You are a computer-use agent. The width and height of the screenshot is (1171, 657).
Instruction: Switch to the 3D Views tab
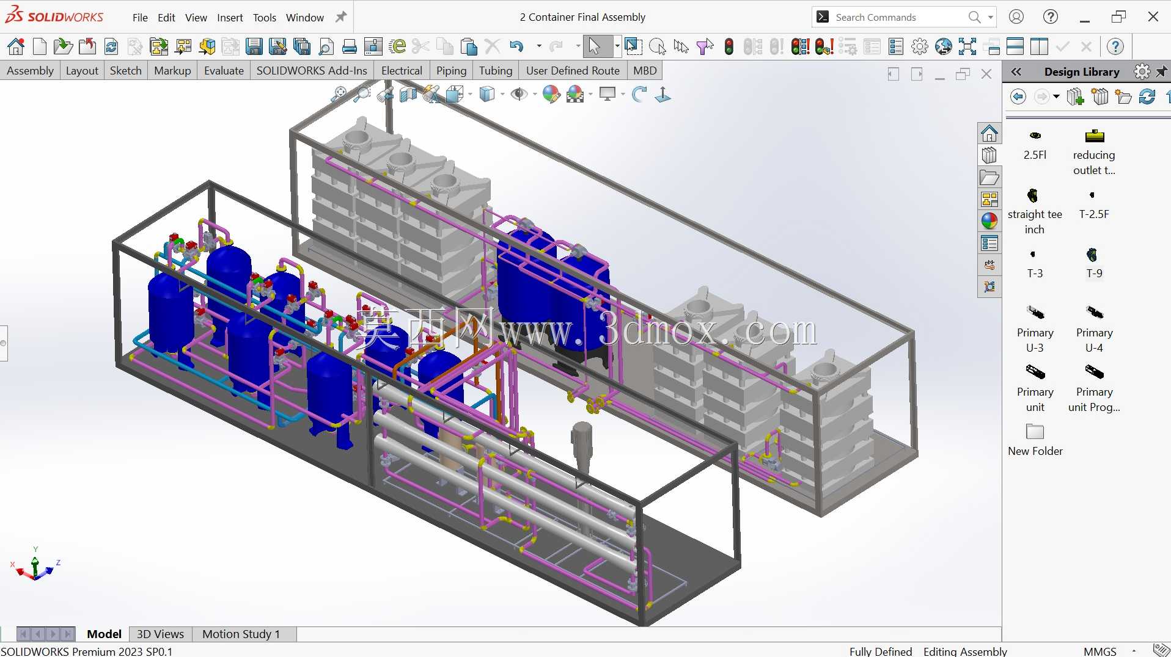pyautogui.click(x=160, y=634)
